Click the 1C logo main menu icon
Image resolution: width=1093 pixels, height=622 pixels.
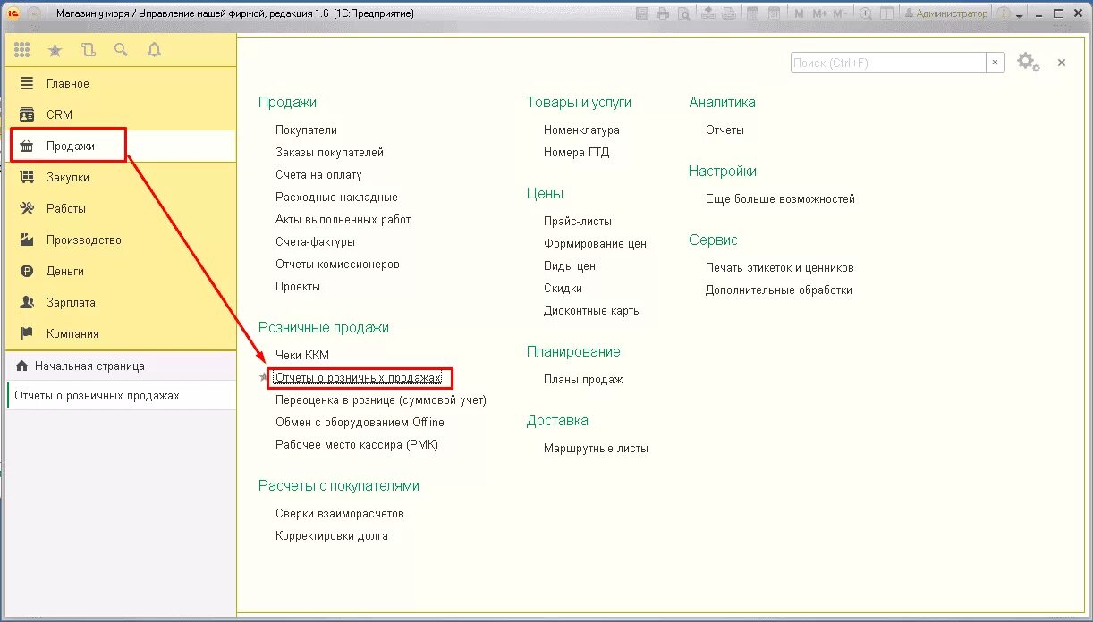coord(14,13)
